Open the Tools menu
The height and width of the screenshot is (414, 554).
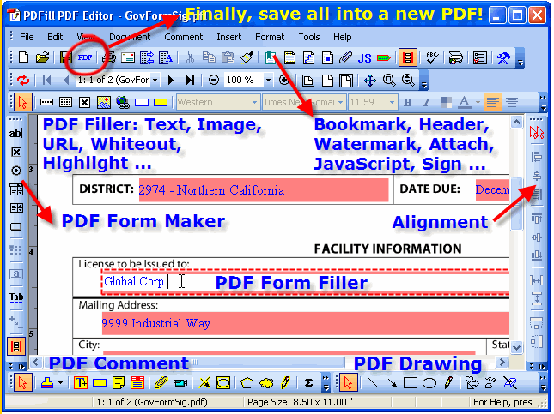click(x=309, y=37)
